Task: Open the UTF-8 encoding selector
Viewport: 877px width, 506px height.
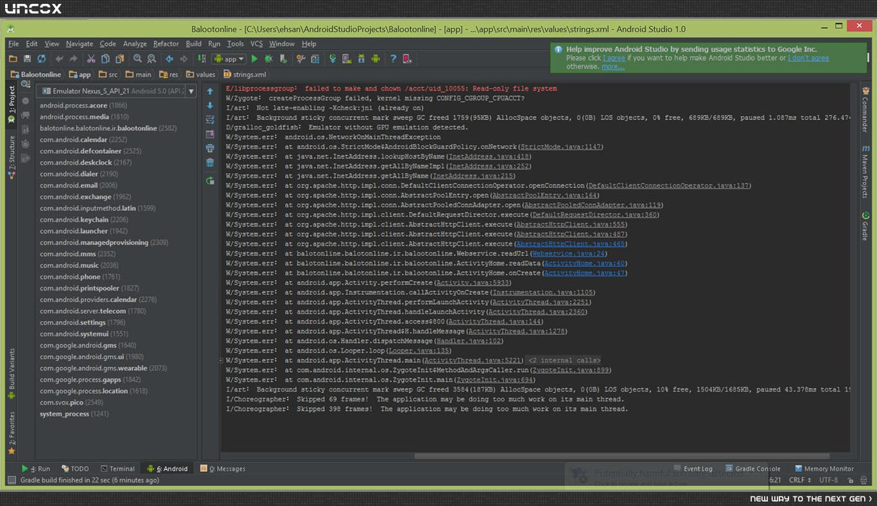Action: coord(829,480)
